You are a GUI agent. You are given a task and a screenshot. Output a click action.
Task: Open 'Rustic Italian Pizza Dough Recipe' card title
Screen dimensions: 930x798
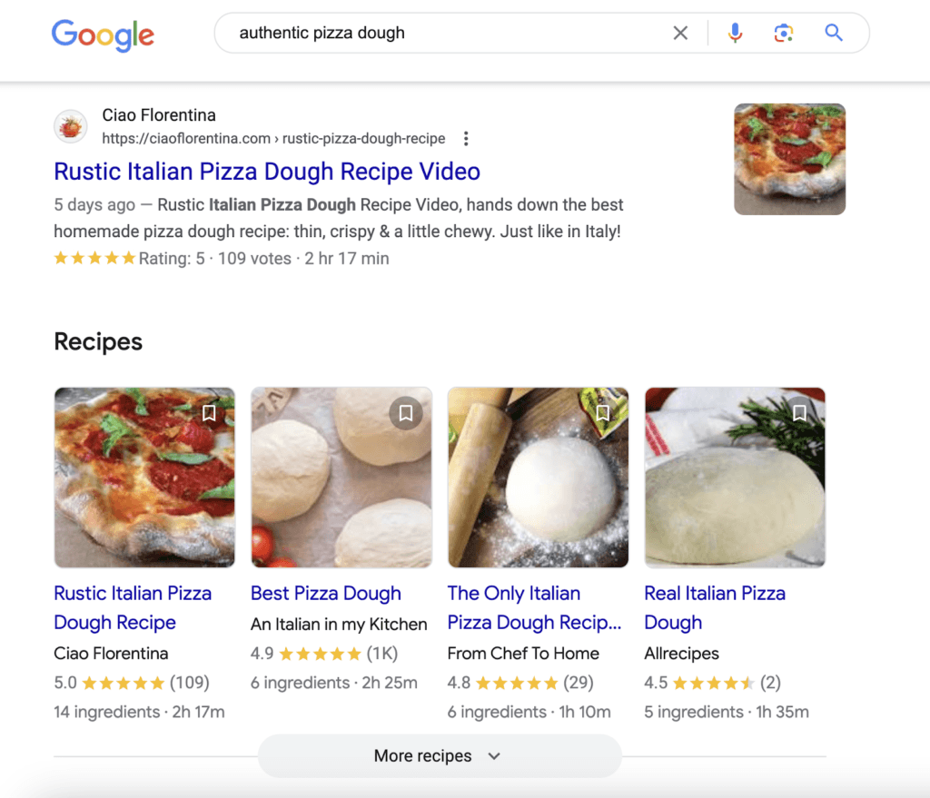[x=133, y=607]
